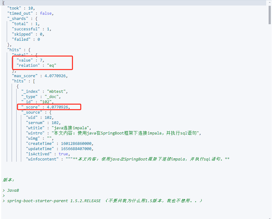The image size is (272, 219).
Task: Click the "winfocontent" key
Action: [x=41, y=159]
